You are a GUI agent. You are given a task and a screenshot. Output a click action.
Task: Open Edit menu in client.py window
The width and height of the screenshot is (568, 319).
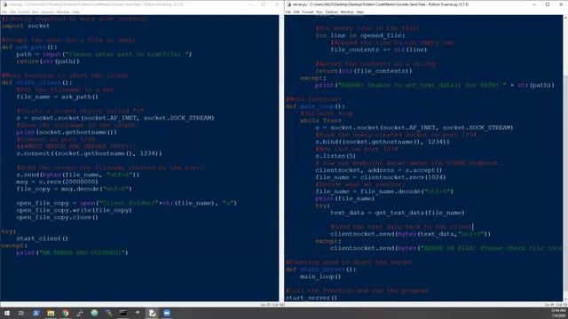tap(12, 12)
